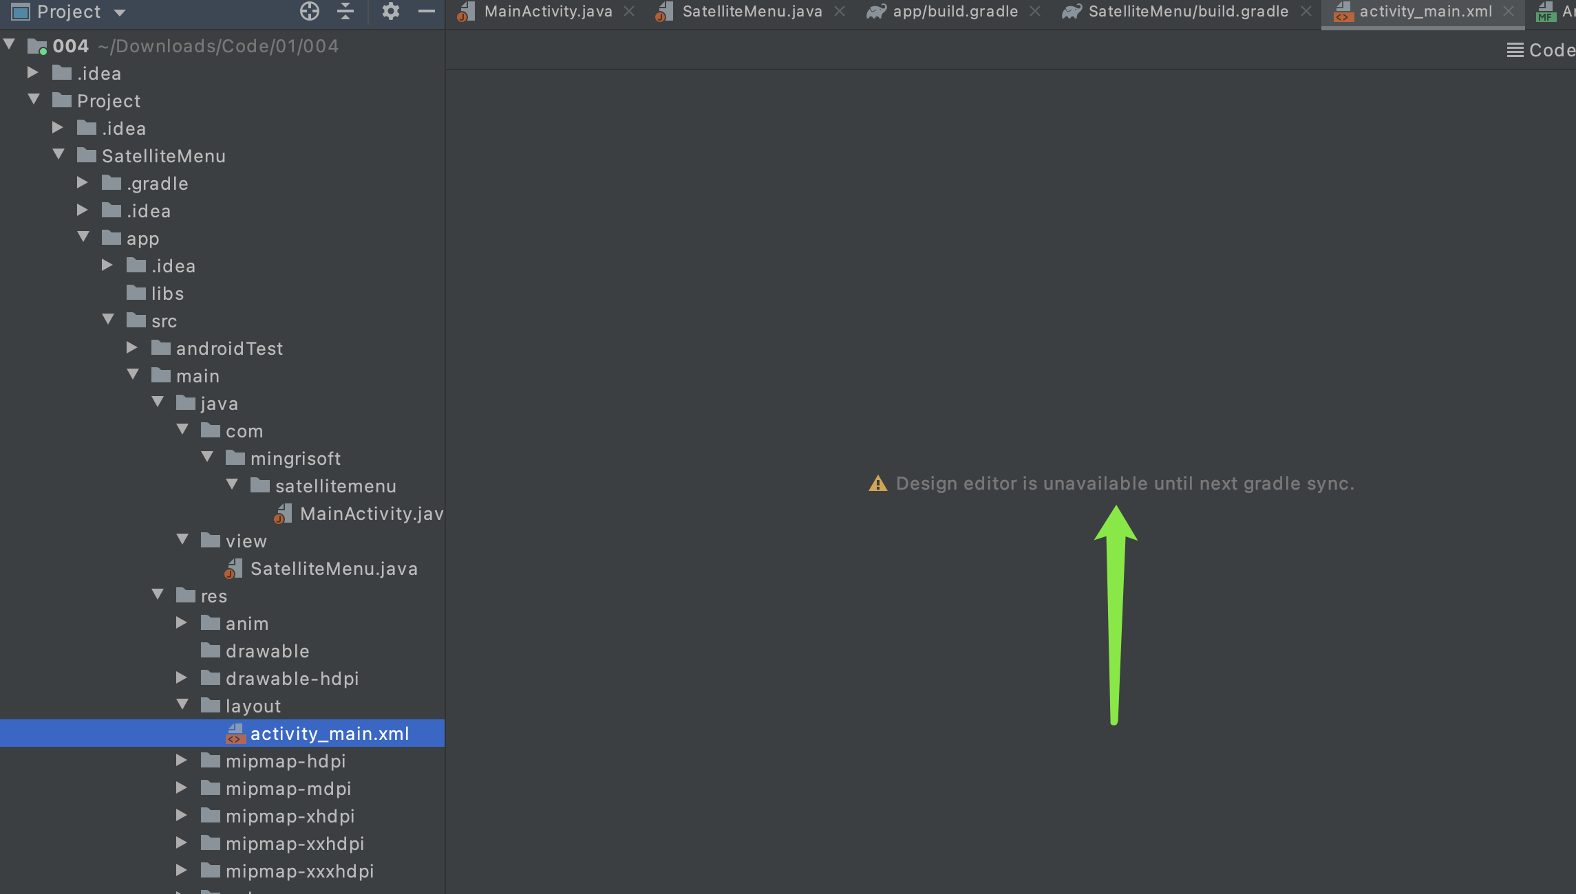Viewport: 1576px width, 894px height.
Task: Switch to the SatelliteMenu.java tab
Action: click(x=750, y=11)
